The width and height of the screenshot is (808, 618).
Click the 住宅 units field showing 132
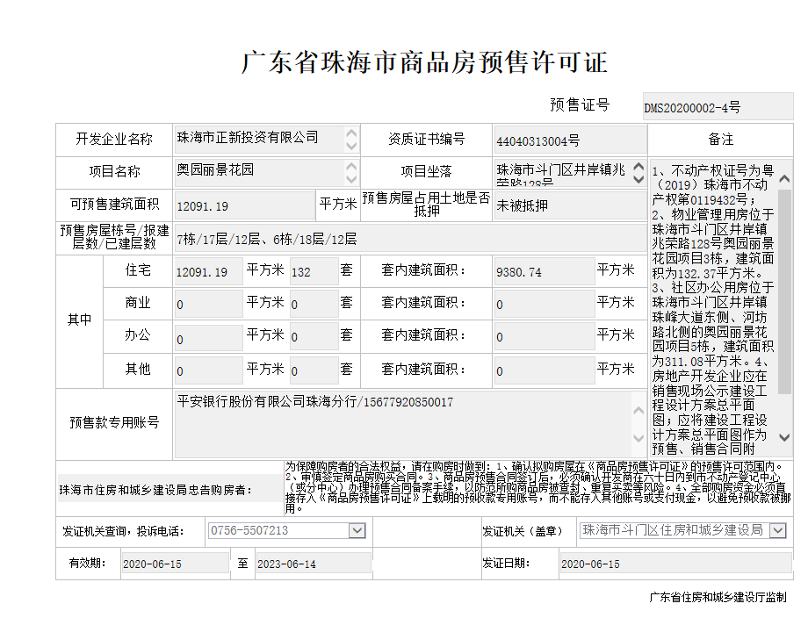click(x=314, y=272)
